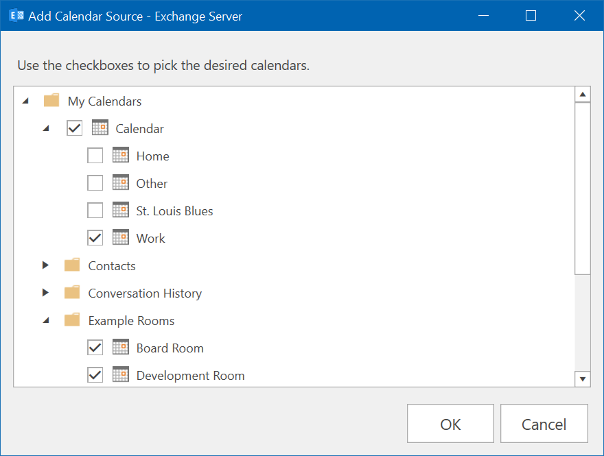Click the calendar icon beside Home
Viewport: 604px width, 456px height.
tap(121, 155)
